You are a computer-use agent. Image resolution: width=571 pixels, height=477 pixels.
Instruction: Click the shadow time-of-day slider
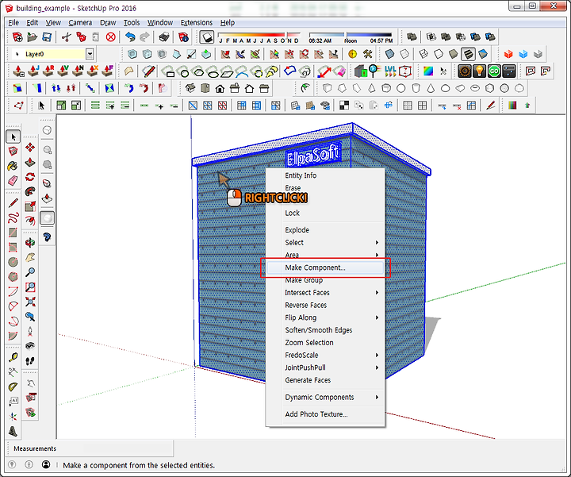coord(351,36)
